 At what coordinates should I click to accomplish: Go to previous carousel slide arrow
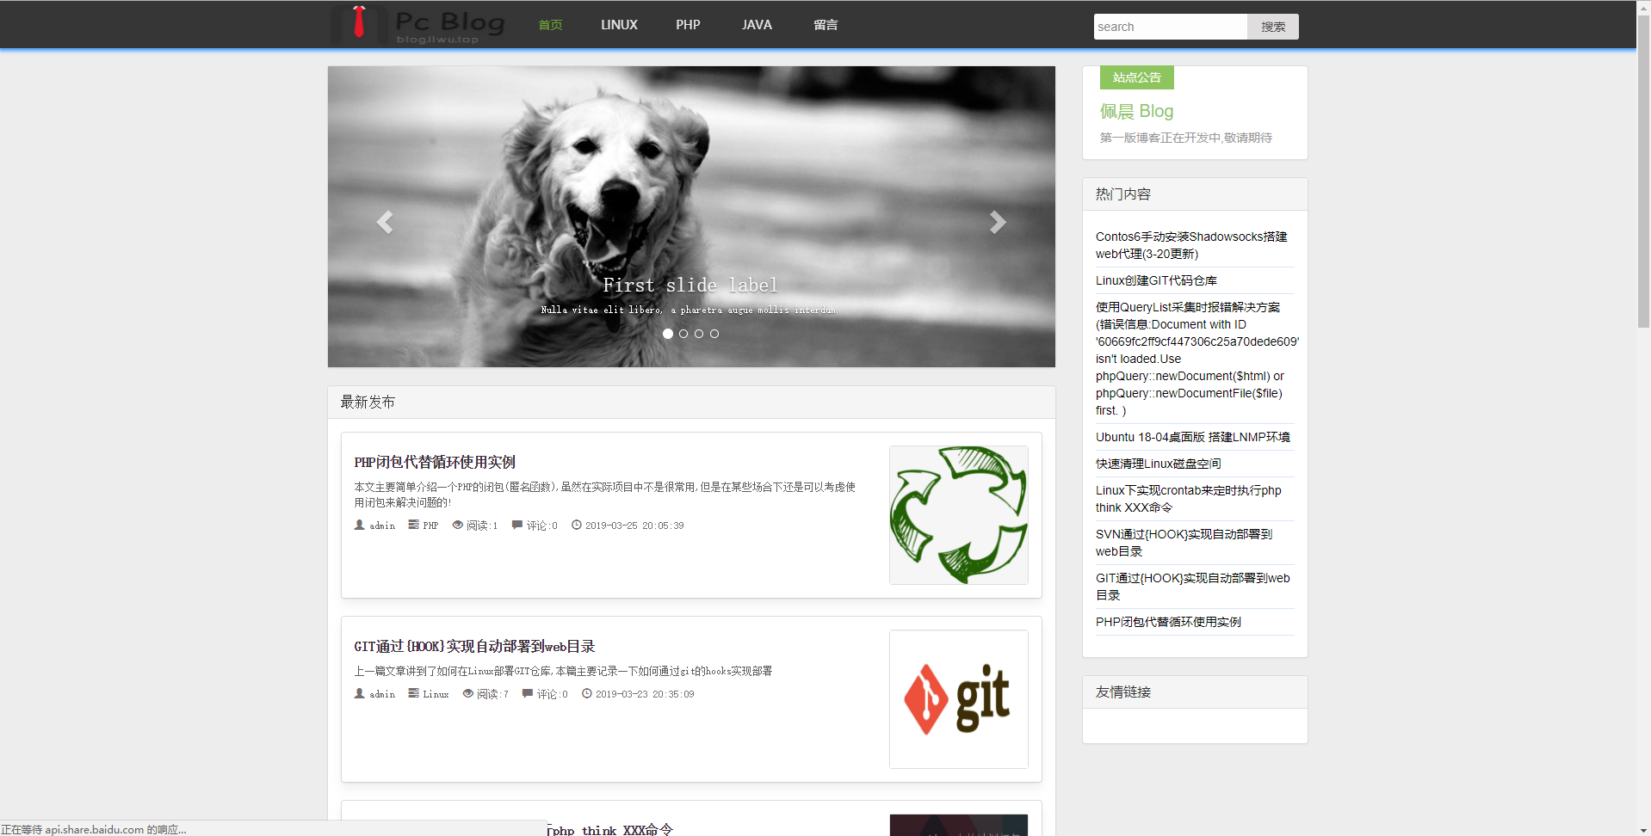(385, 223)
